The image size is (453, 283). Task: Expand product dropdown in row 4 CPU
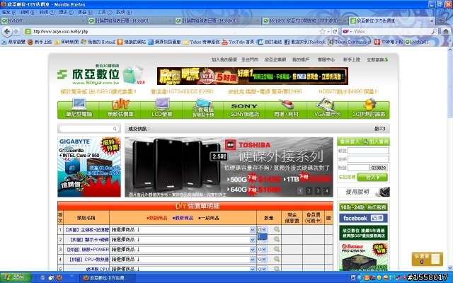[252, 260]
